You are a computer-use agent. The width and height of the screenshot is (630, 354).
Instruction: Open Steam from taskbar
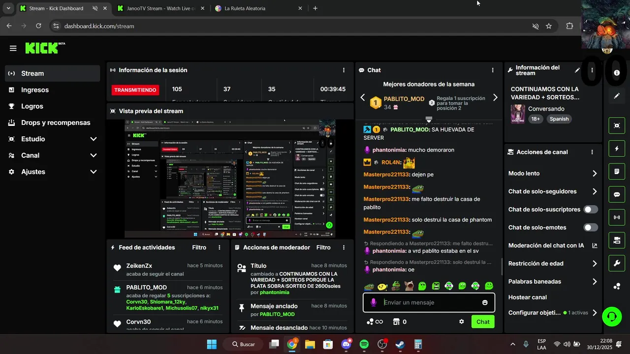(400, 344)
